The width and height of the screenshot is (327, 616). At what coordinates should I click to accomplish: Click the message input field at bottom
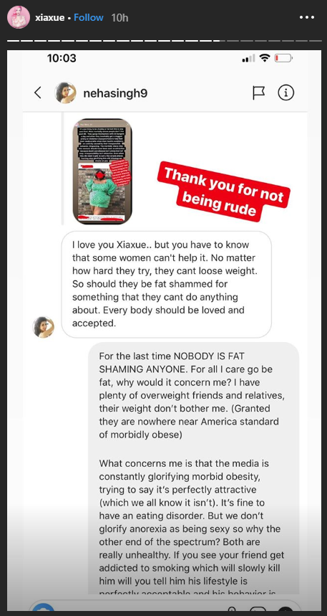click(x=163, y=607)
